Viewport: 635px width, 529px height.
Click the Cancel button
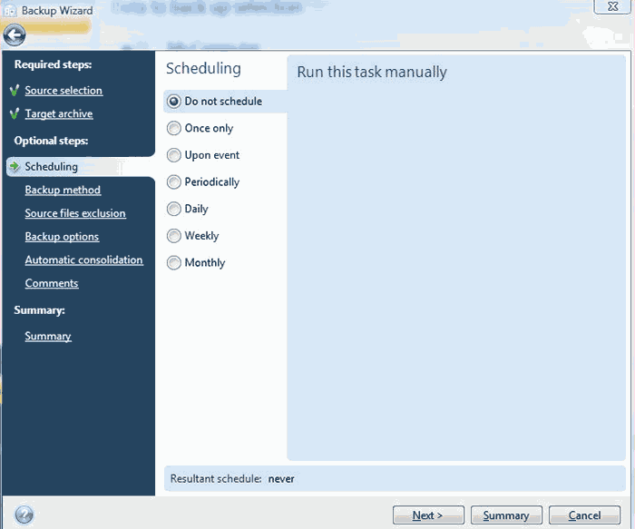click(x=584, y=515)
